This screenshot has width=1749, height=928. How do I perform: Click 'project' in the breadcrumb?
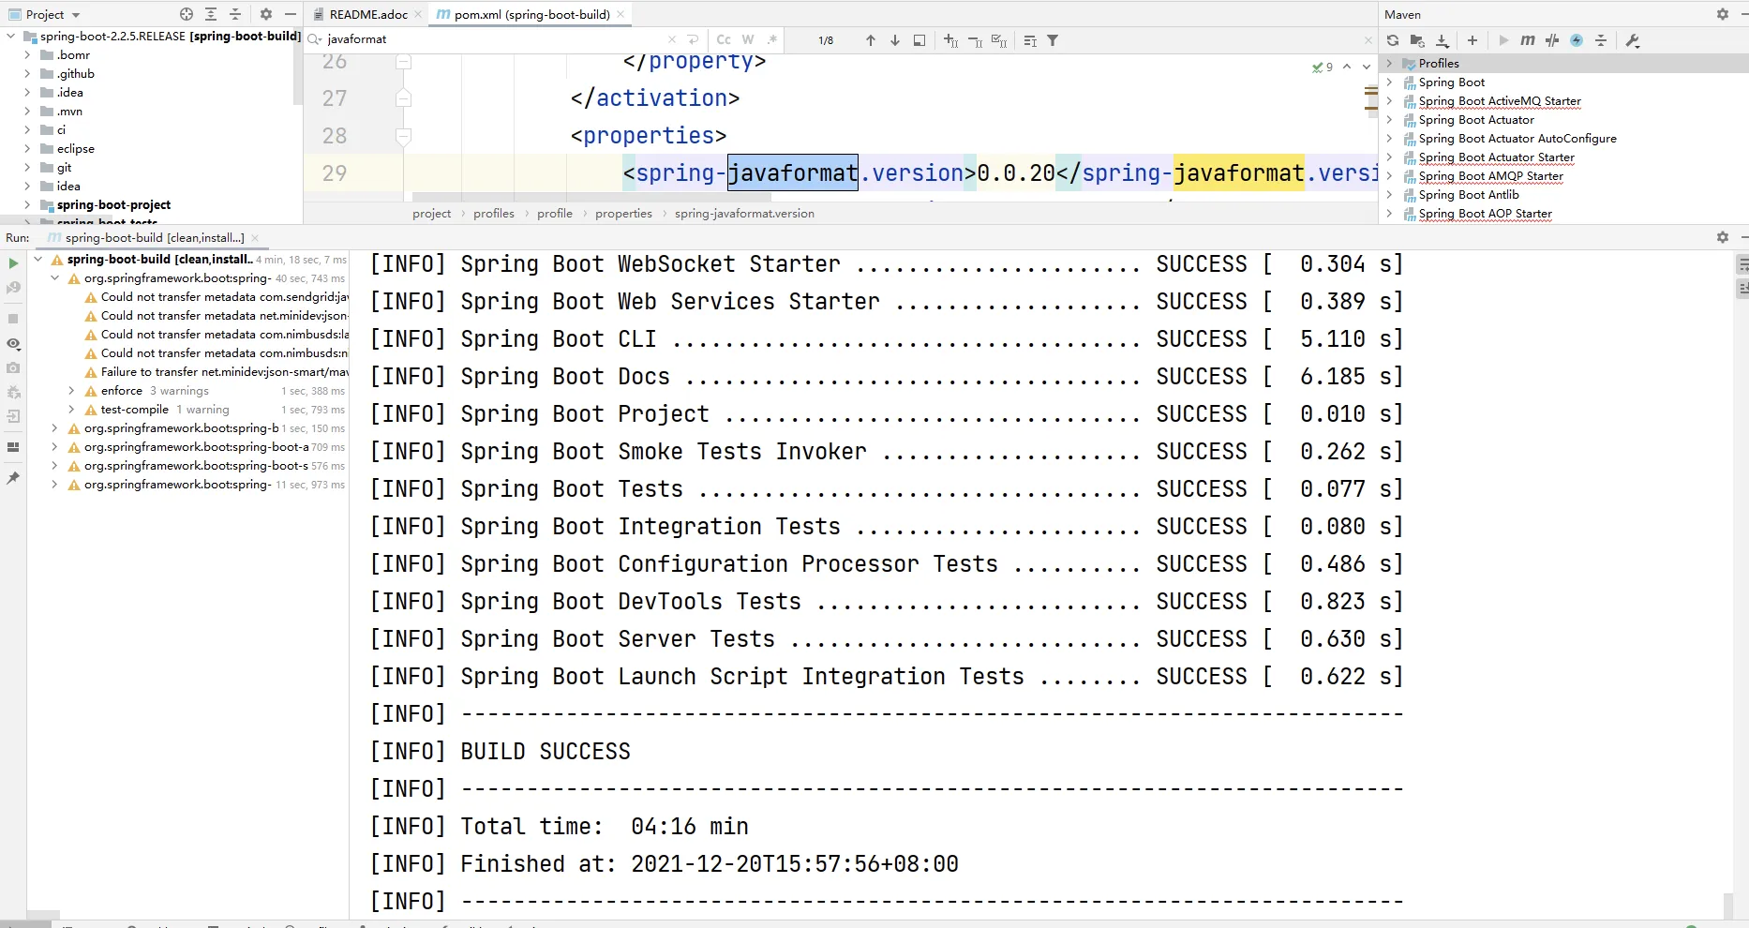click(431, 214)
